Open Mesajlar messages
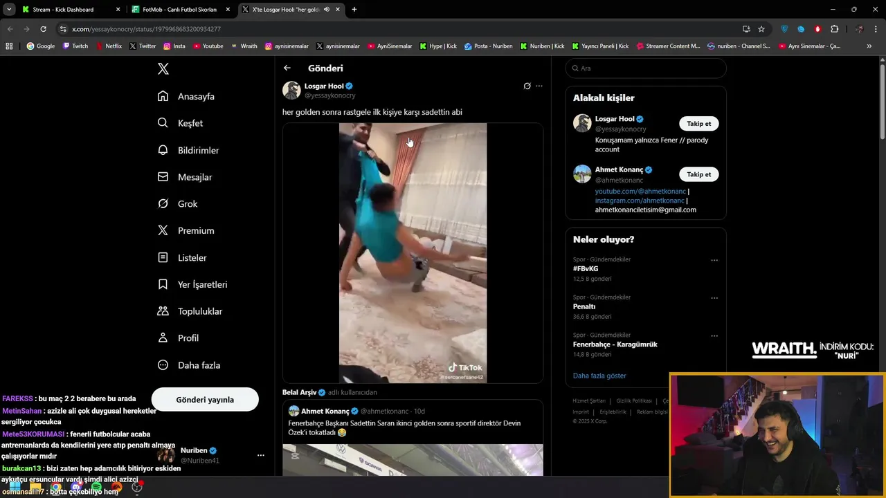This screenshot has height=498, width=886. [185, 177]
